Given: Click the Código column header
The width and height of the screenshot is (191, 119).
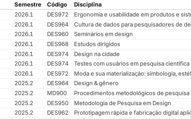Looking at the screenshot, I should [57, 5].
